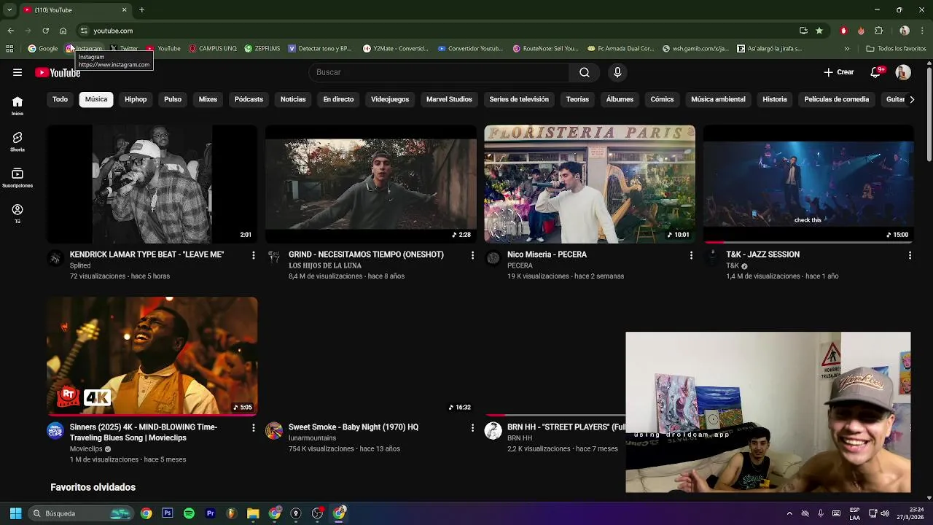933x525 pixels.
Task: Show hidden system tray icons
Action: point(789,513)
